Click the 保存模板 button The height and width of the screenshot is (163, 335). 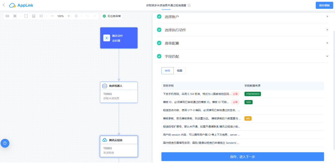(324, 5)
